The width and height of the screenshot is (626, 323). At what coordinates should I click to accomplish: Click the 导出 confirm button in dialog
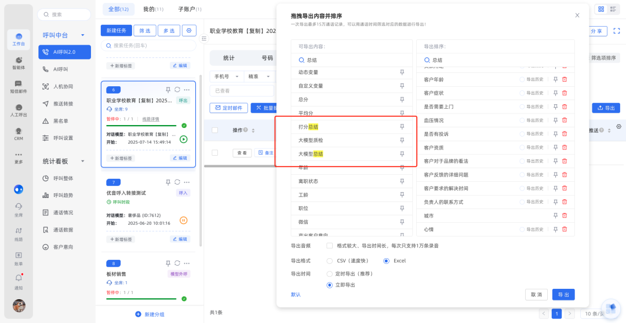[x=563, y=295]
